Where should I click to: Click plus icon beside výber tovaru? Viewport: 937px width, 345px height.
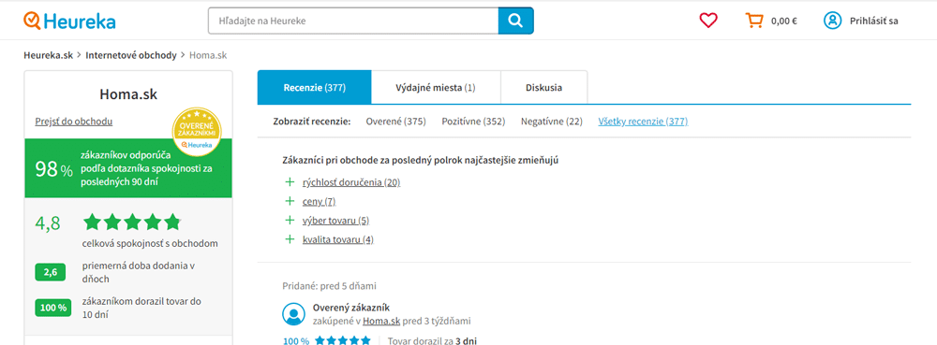pyautogui.click(x=290, y=221)
